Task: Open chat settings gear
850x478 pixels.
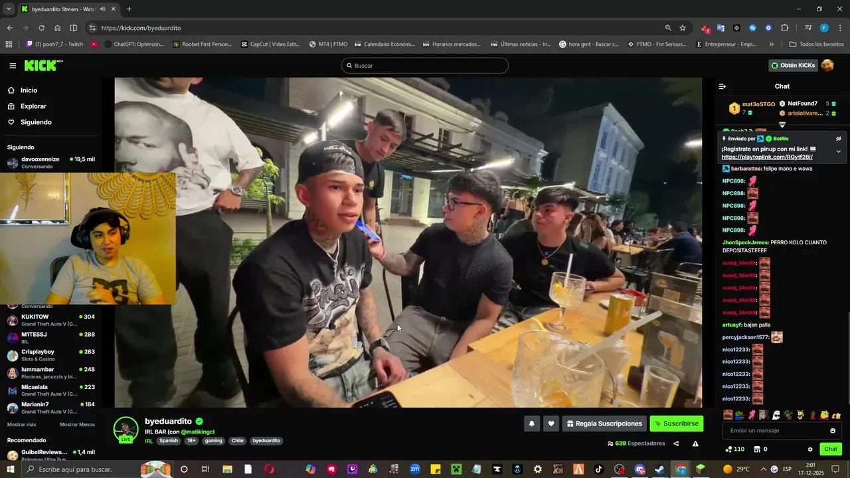Action: click(810, 449)
